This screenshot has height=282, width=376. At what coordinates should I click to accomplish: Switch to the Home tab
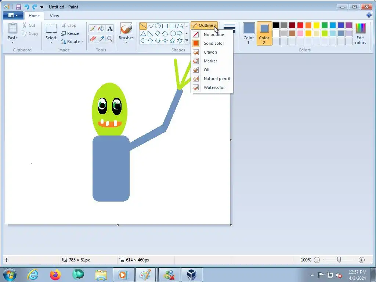click(x=34, y=16)
